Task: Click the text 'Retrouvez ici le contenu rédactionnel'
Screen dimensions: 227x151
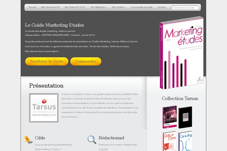Action: coord(118,145)
